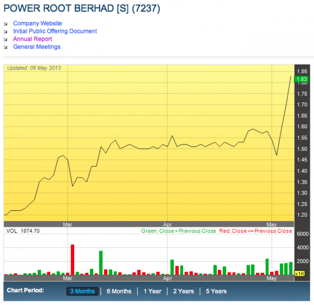314x305 pixels.
Task: Click the arrow icon beside Annual Report
Action: point(6,39)
